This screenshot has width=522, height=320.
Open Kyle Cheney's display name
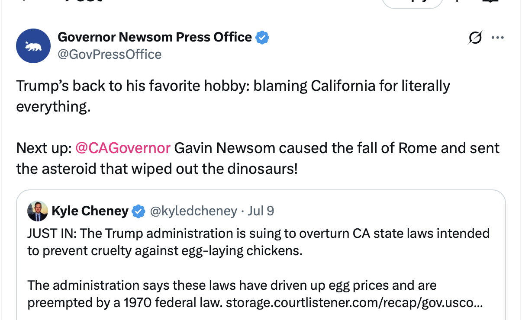pos(90,211)
